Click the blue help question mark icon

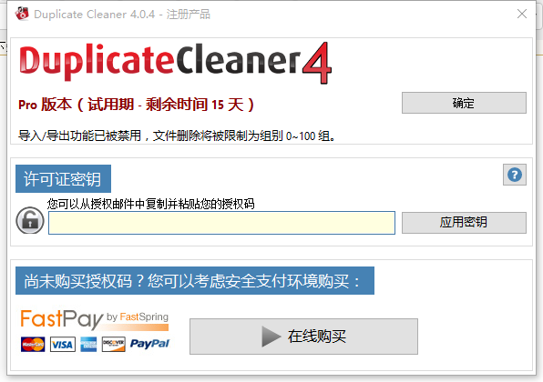(514, 175)
